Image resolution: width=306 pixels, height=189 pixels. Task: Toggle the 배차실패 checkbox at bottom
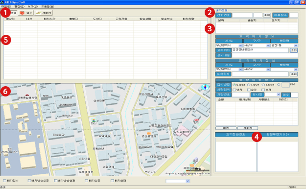[112, 181]
